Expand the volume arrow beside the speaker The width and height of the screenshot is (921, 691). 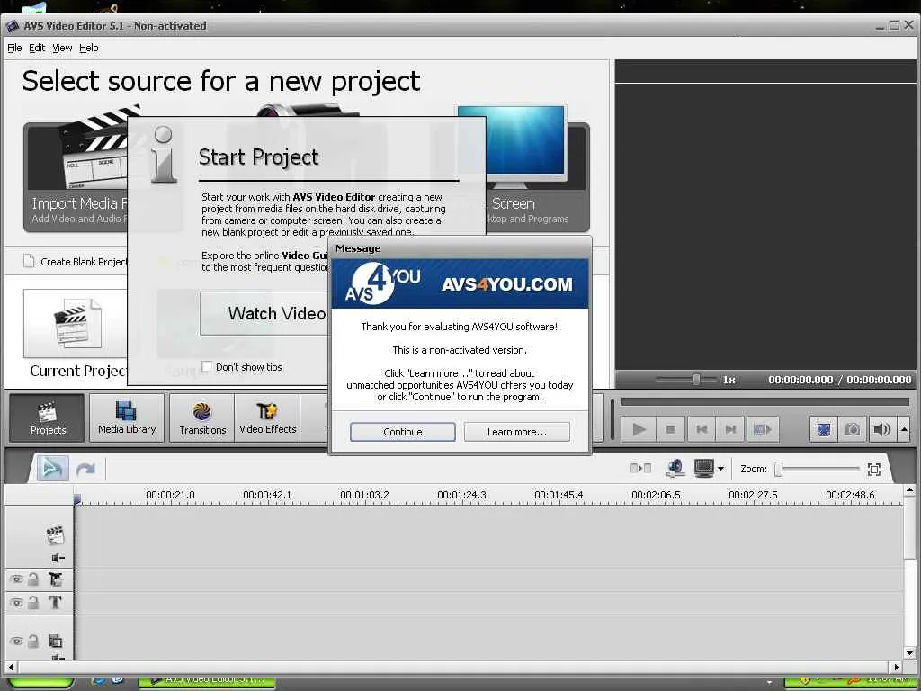(x=904, y=429)
